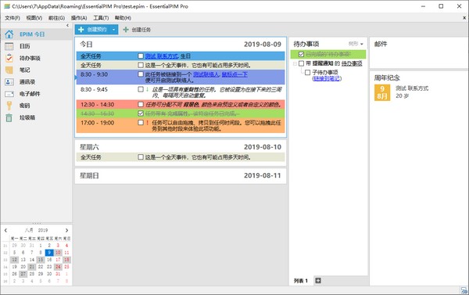Image resolution: width=469 pixels, height=295 pixels.
Task: Follow the 链接到笔记 link
Action: [327, 78]
